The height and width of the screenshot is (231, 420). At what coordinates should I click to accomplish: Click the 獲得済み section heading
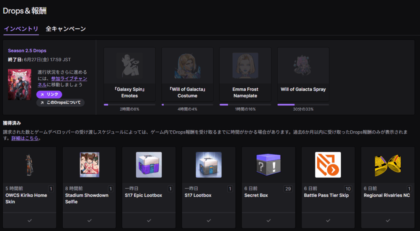pos(12,123)
